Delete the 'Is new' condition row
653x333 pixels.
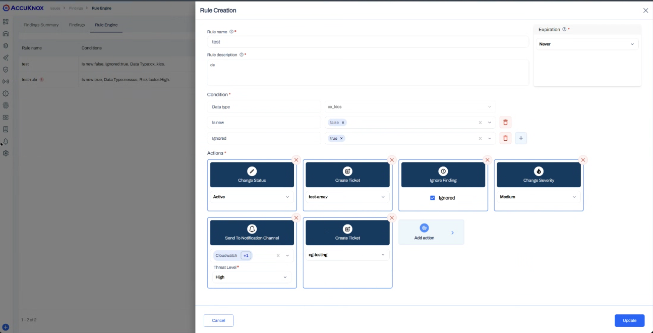[x=505, y=123]
